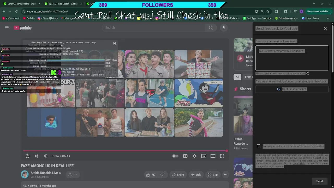
Task: Dislike the video
Action: click(x=162, y=175)
